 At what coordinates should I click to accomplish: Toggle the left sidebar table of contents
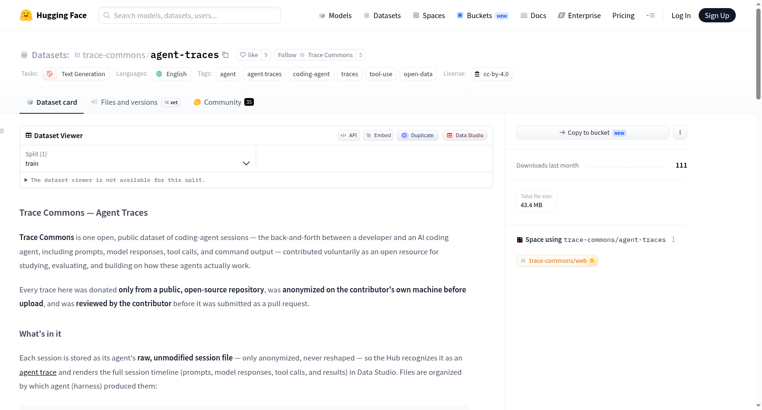click(2, 131)
